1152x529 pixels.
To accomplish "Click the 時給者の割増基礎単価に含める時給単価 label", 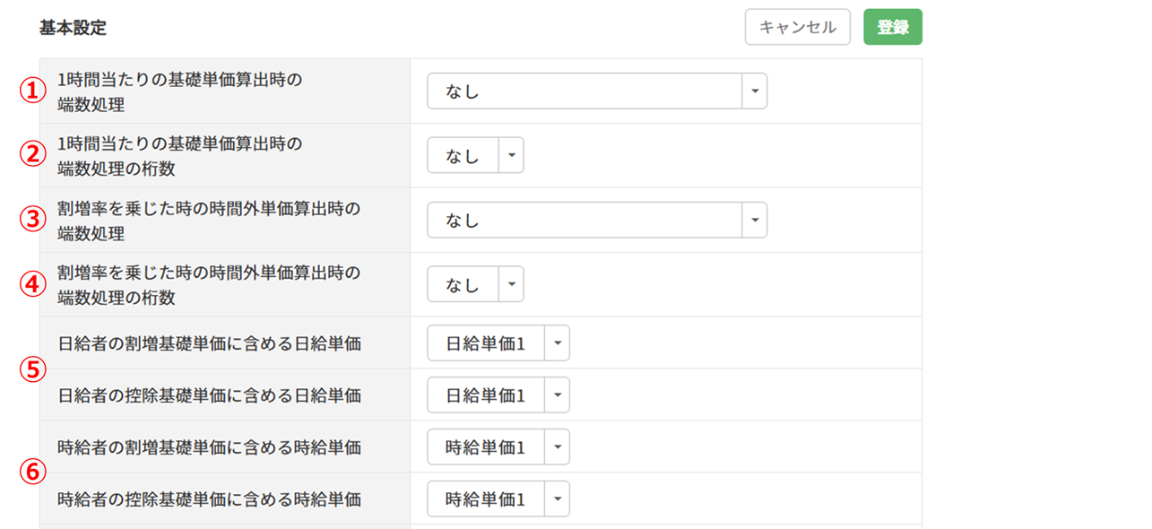I will click(x=209, y=447).
